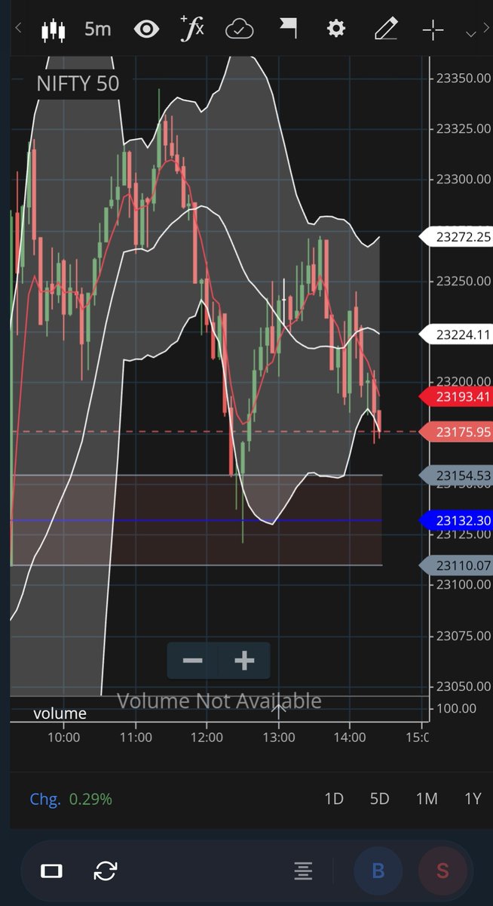493x906 pixels.
Task: Toggle the eye visibility icon
Action: (x=146, y=29)
